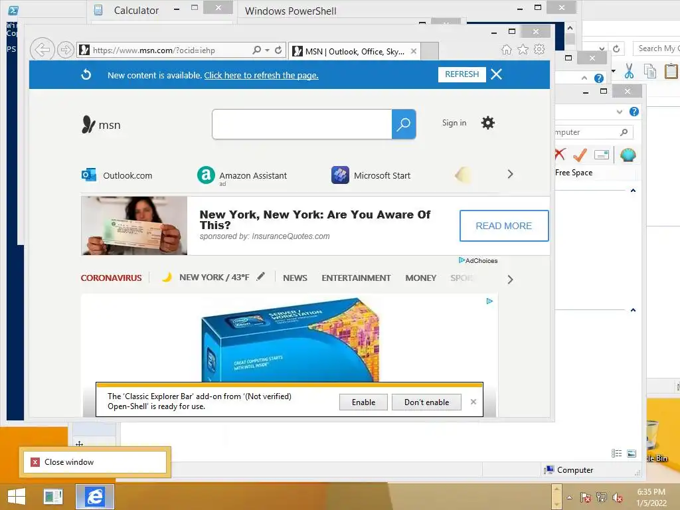680x510 pixels.
Task: Click READ MORE on sponsored ad
Action: (504, 226)
